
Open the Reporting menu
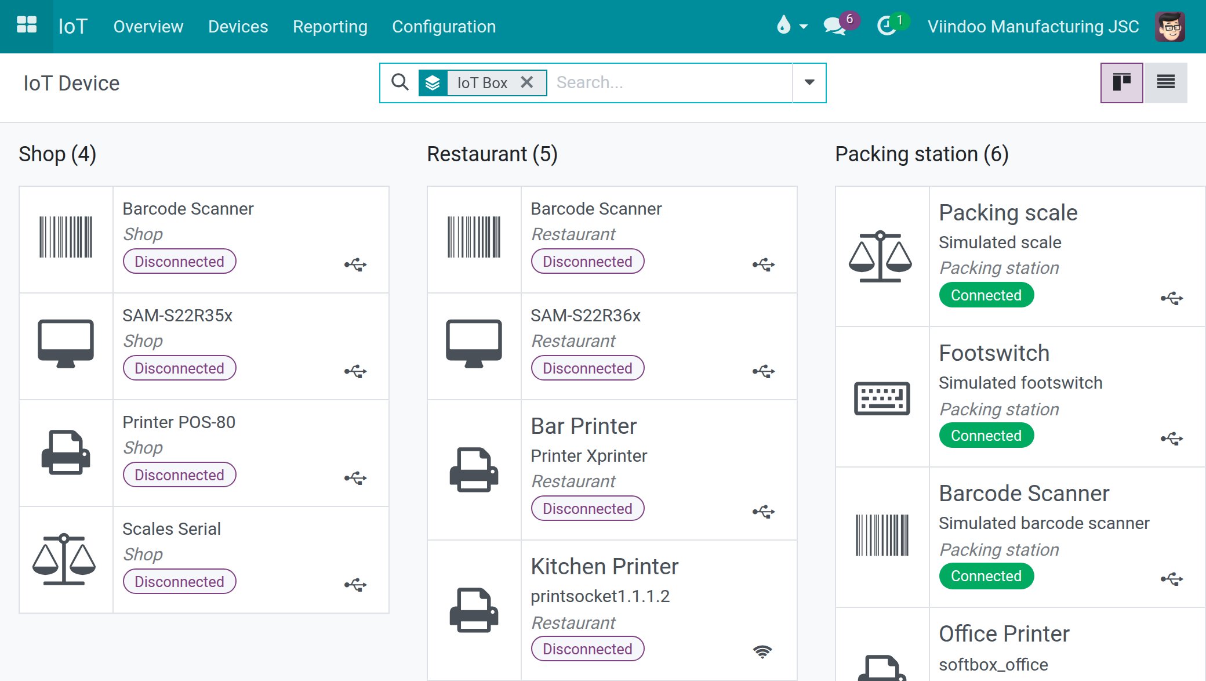tap(330, 27)
